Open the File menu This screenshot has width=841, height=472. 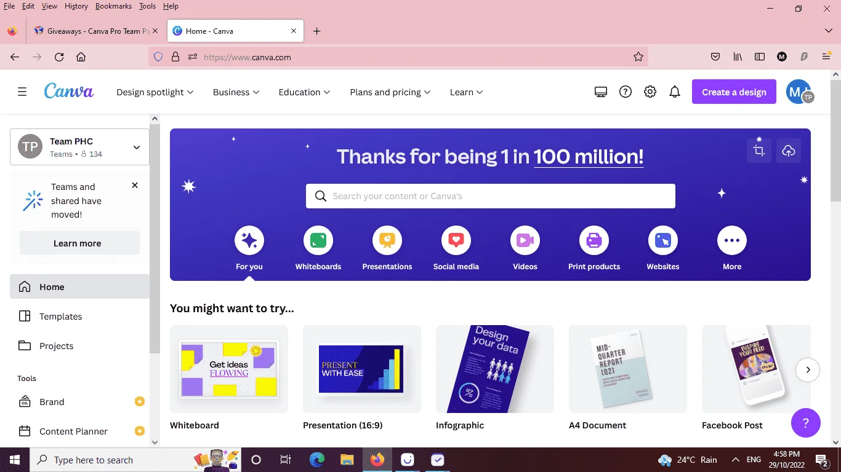(9, 6)
